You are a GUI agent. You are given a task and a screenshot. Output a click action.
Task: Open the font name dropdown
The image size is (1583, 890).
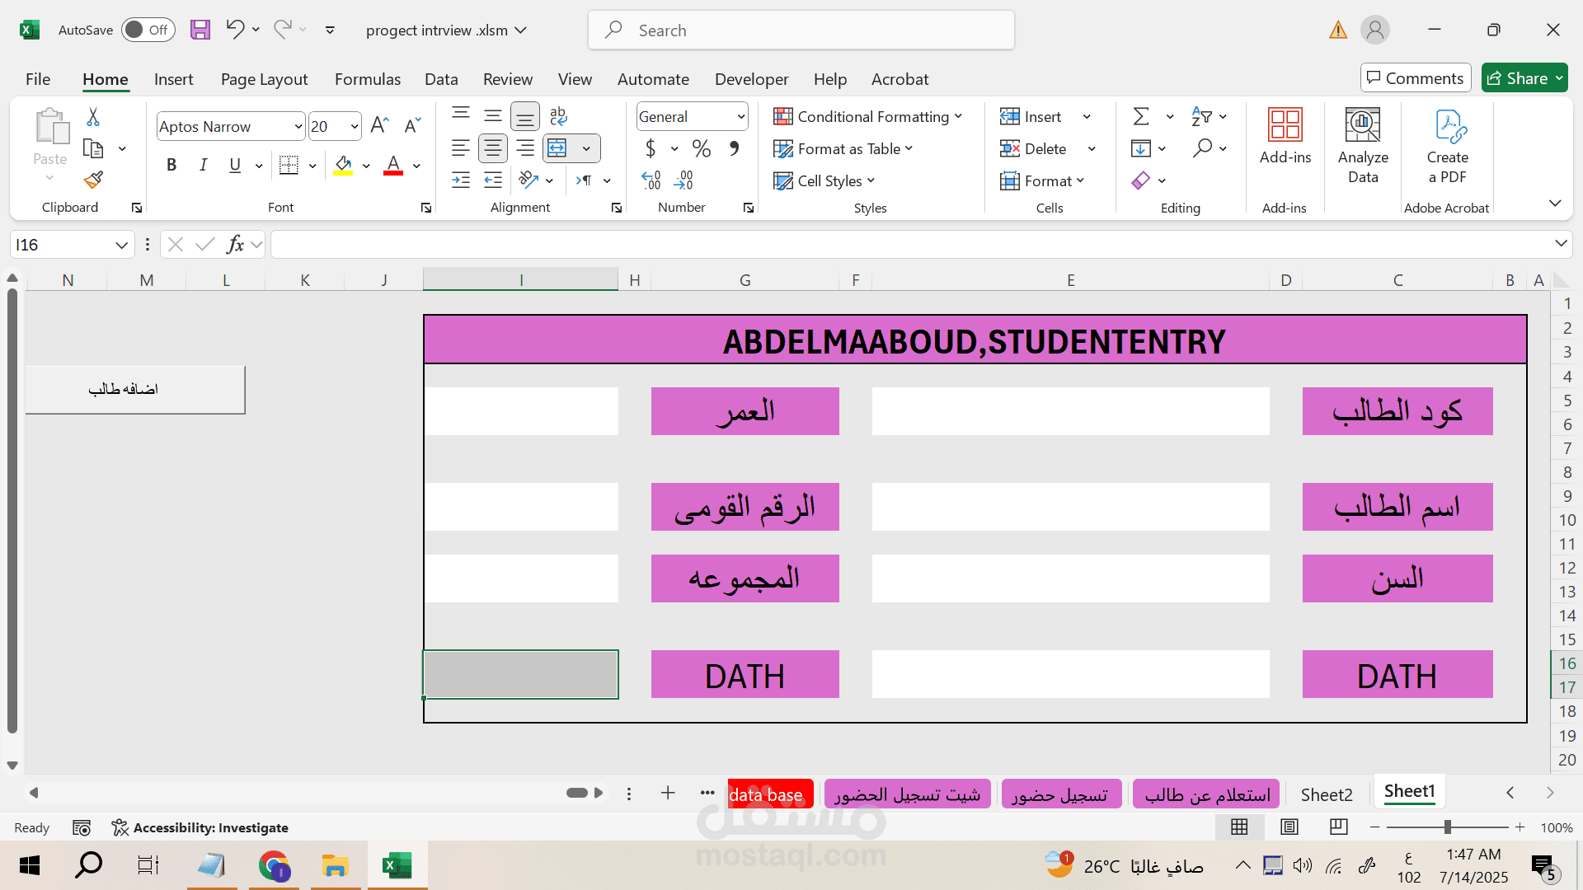point(298,126)
